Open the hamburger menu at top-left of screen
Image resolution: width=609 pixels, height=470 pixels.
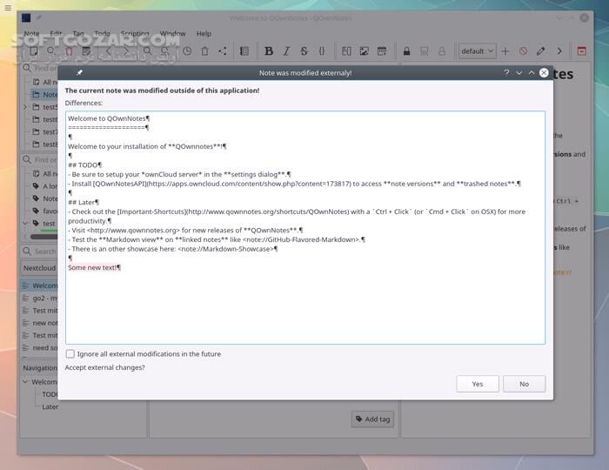click(8, 7)
